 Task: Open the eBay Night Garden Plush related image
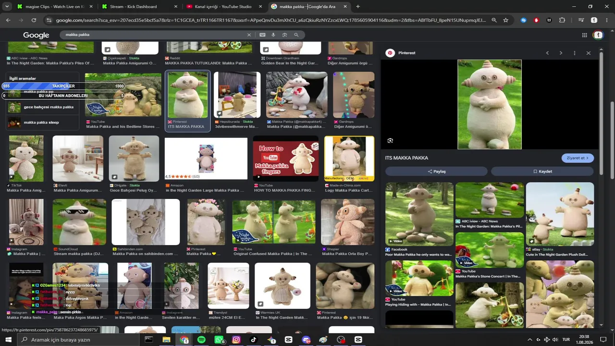click(x=560, y=214)
